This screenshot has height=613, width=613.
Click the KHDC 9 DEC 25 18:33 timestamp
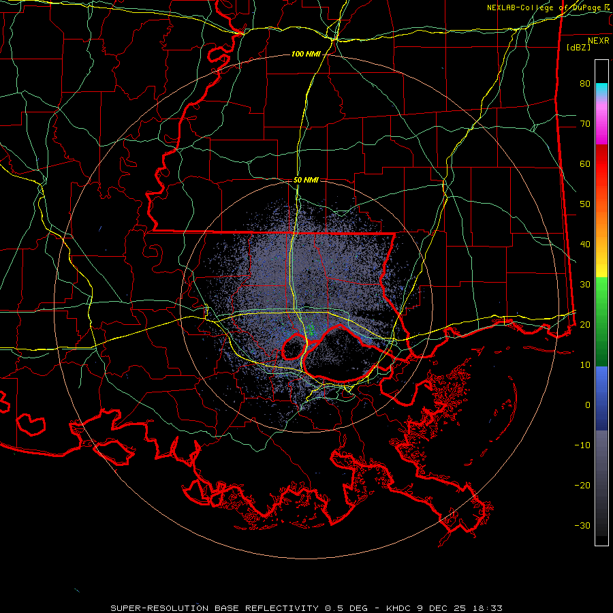444,608
